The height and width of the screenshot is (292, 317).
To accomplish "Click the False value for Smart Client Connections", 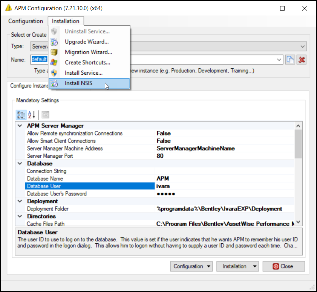I will [224, 141].
